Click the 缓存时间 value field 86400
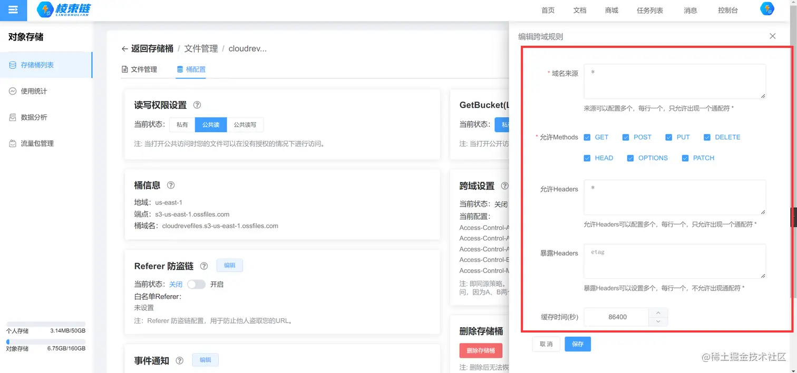Image resolution: width=797 pixels, height=373 pixels. click(x=617, y=317)
